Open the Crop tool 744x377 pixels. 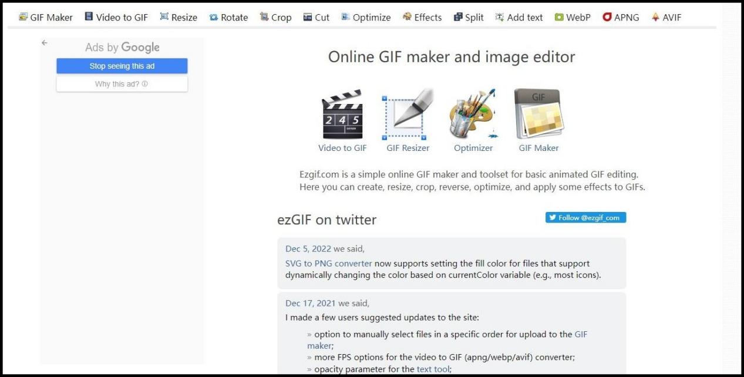point(275,17)
